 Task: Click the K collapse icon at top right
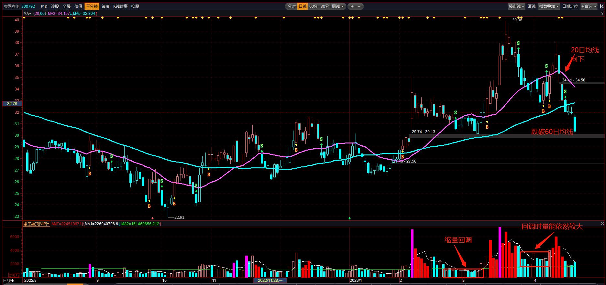point(601,6)
